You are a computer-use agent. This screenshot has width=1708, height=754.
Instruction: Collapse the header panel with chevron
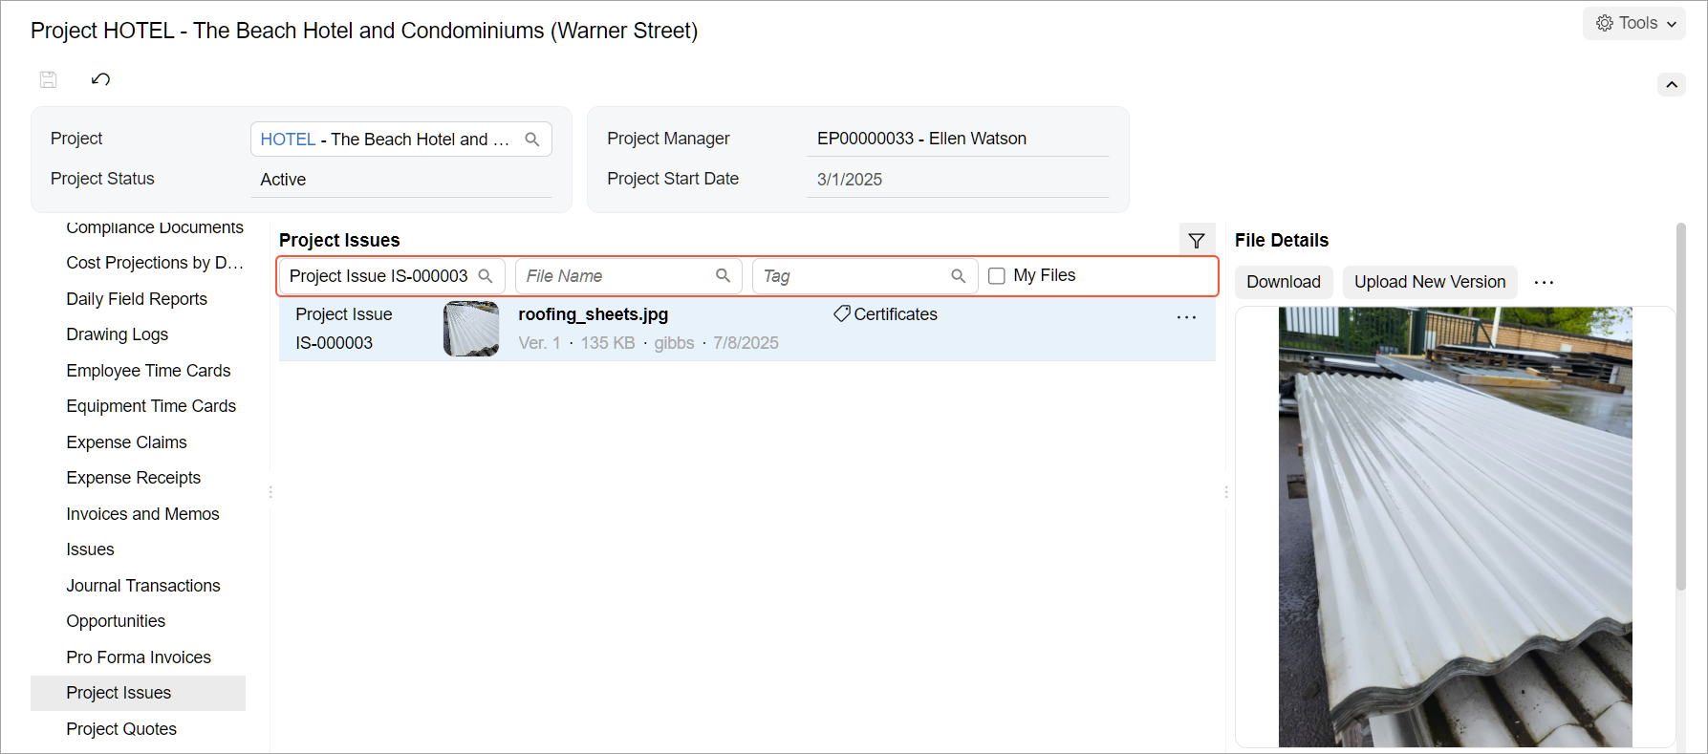(1672, 84)
